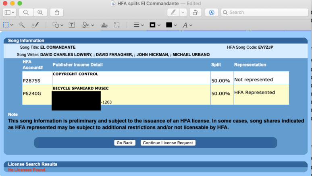Viewport: 312px width, 176px height.
Task: Toggle the Highlight pen button
Action: (x=174, y=12)
